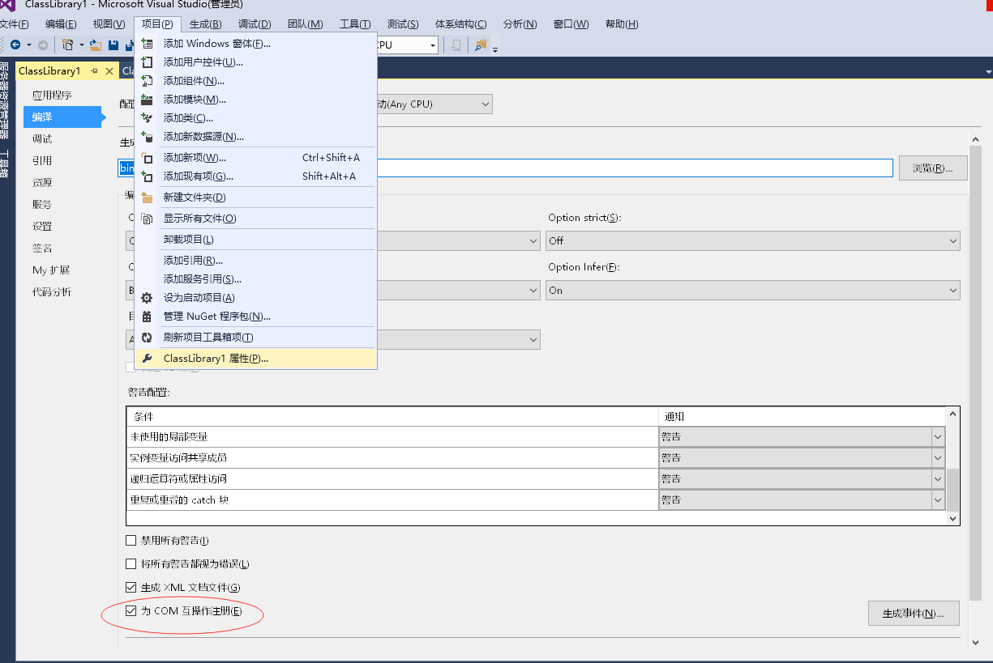Image resolution: width=993 pixels, height=663 pixels.
Task: Switch to the 调试 properties page
Action: pyautogui.click(x=42, y=138)
